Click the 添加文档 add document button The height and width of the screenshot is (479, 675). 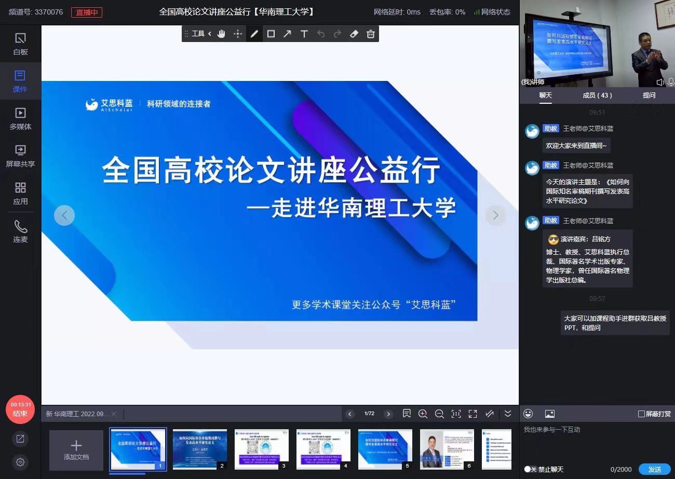click(x=76, y=450)
